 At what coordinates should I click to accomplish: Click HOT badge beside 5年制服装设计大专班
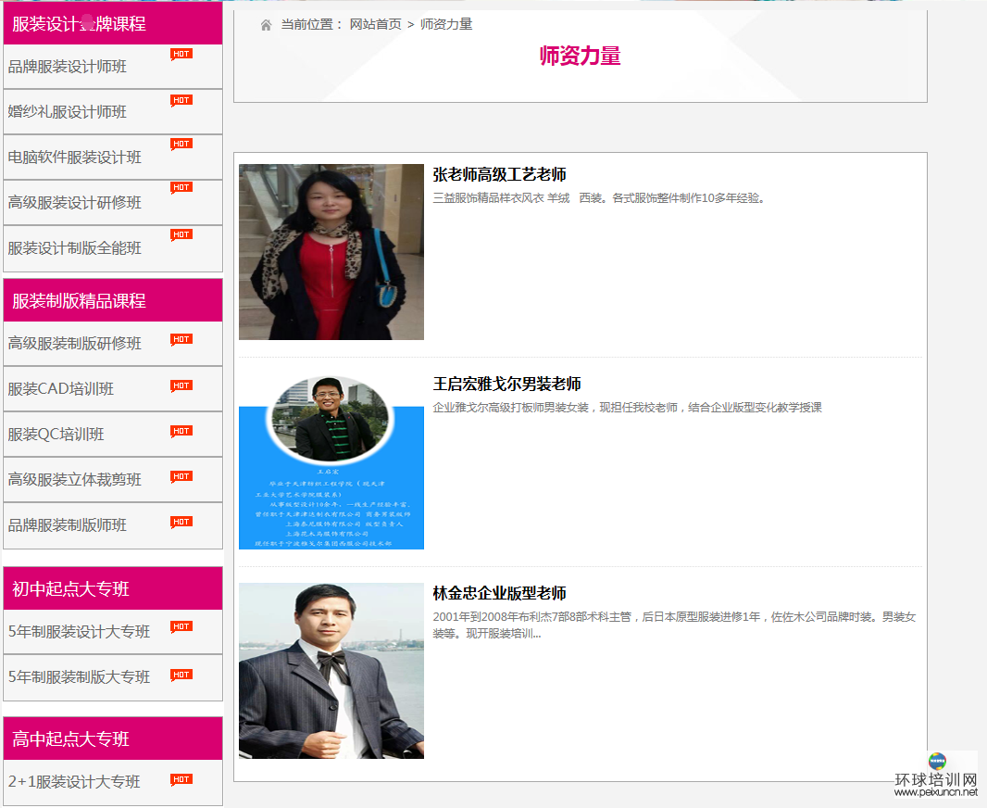(181, 626)
